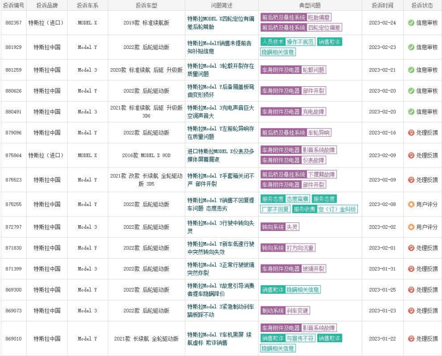Click orange status icon in row 872797

(411, 227)
